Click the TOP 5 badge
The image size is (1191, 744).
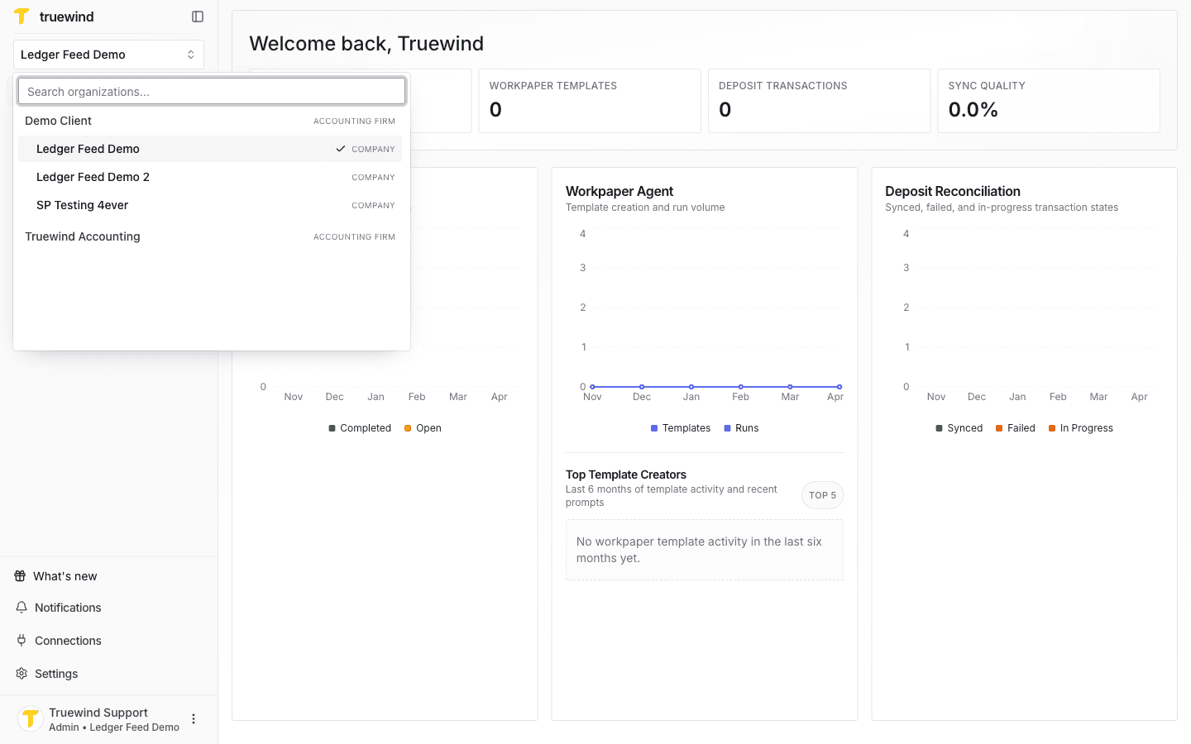click(822, 495)
